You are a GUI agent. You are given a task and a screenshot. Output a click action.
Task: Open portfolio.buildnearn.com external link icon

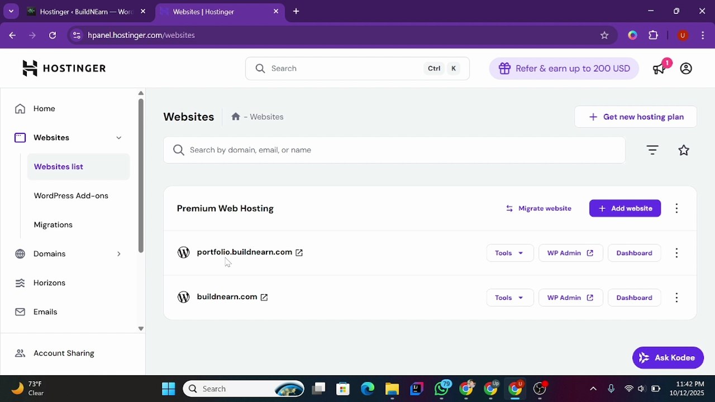coord(299,252)
